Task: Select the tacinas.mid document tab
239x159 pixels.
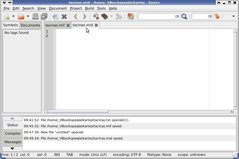Action: click(x=83, y=25)
